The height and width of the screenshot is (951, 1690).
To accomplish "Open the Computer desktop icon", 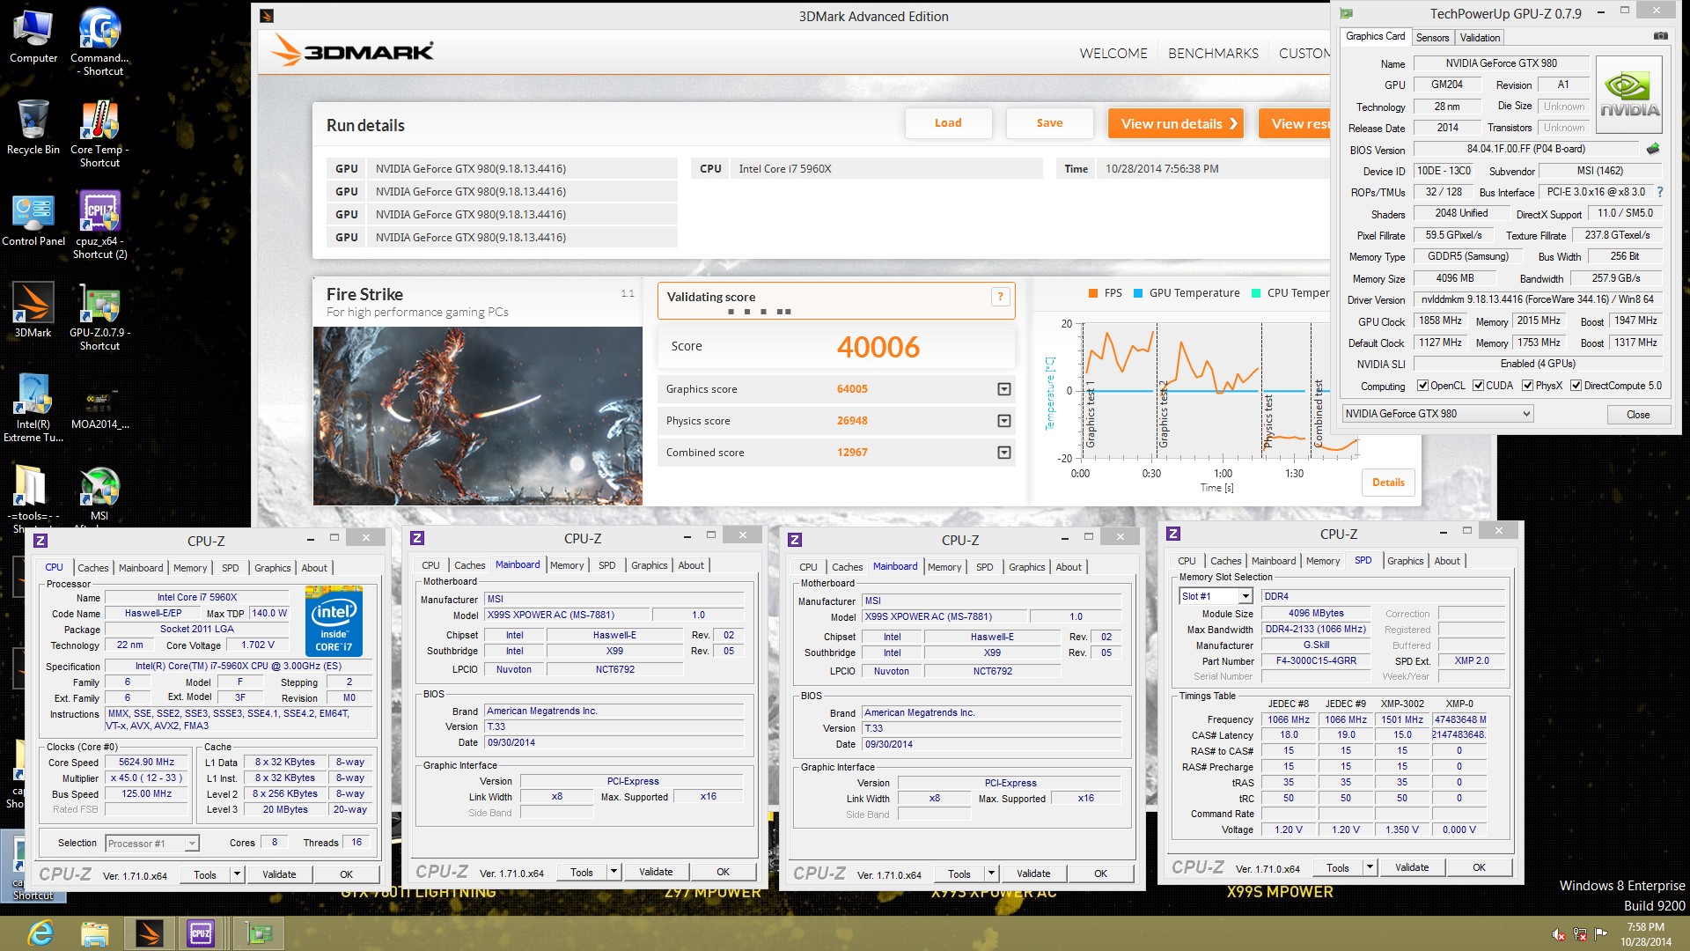I will point(33,35).
